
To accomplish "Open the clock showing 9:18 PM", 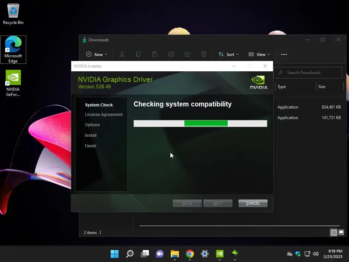I will tap(333, 254).
